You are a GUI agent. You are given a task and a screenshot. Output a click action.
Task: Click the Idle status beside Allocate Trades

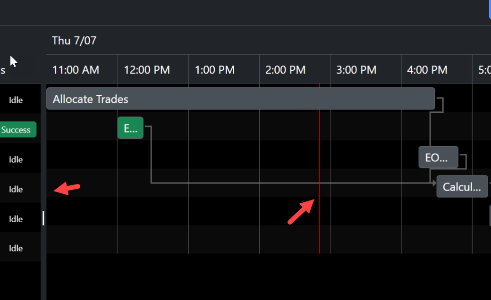[16, 100]
